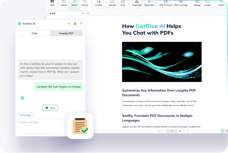
Task: Click the Summarize Key Information heading
Action: pyautogui.click(x=159, y=93)
